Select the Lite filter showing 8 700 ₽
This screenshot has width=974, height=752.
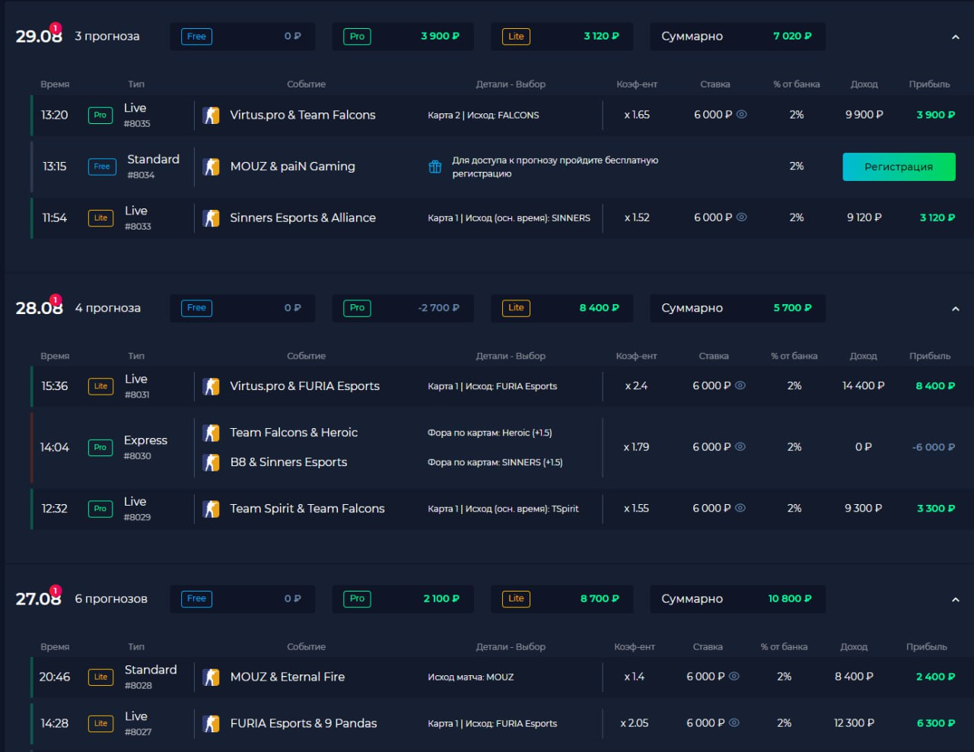click(562, 599)
